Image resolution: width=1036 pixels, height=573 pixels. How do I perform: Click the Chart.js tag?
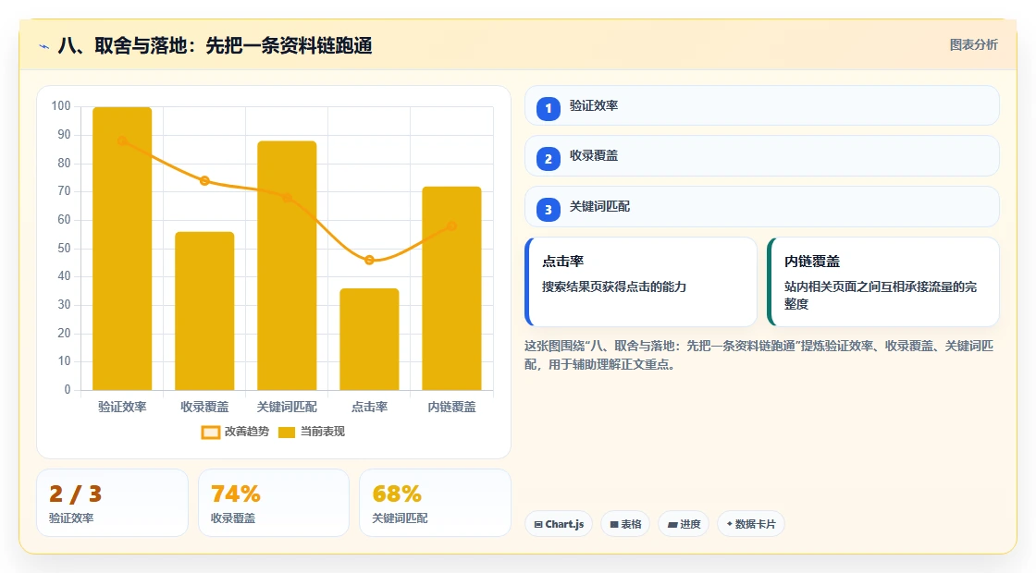pos(559,524)
